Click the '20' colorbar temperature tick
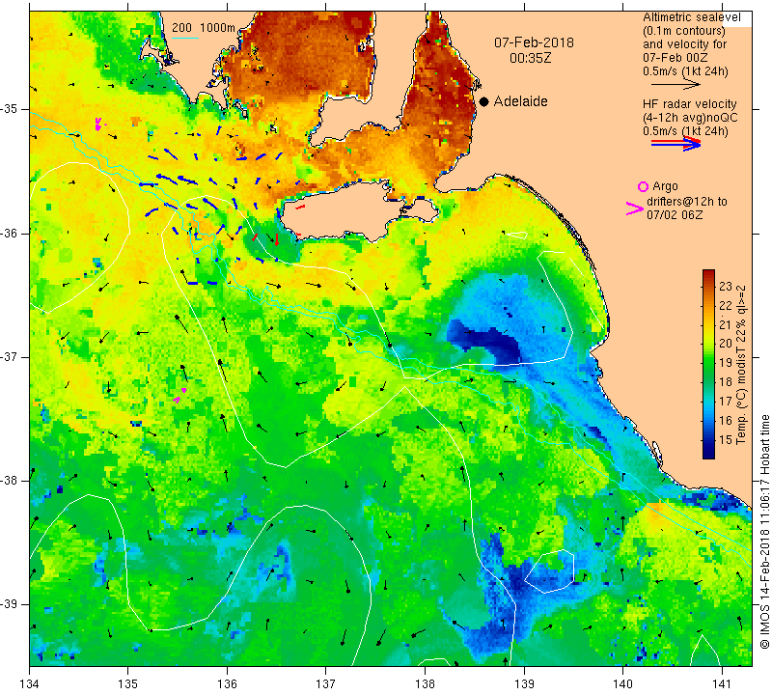 click(x=726, y=344)
